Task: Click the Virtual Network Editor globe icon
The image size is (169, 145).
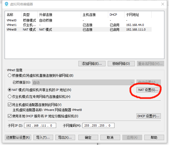Action: tap(7, 4)
